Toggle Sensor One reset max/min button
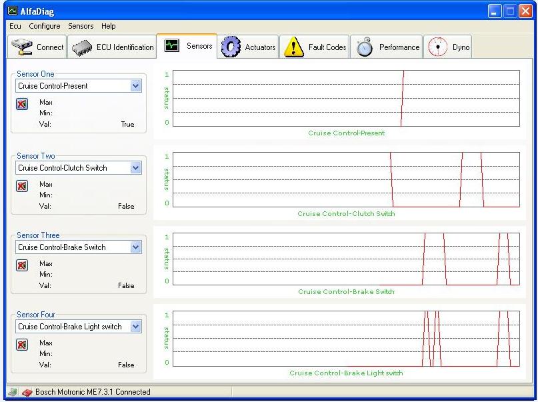538x402 pixels. (x=23, y=104)
